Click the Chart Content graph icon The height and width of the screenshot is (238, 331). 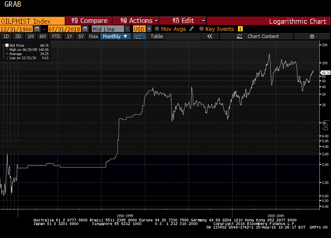tap(239, 36)
